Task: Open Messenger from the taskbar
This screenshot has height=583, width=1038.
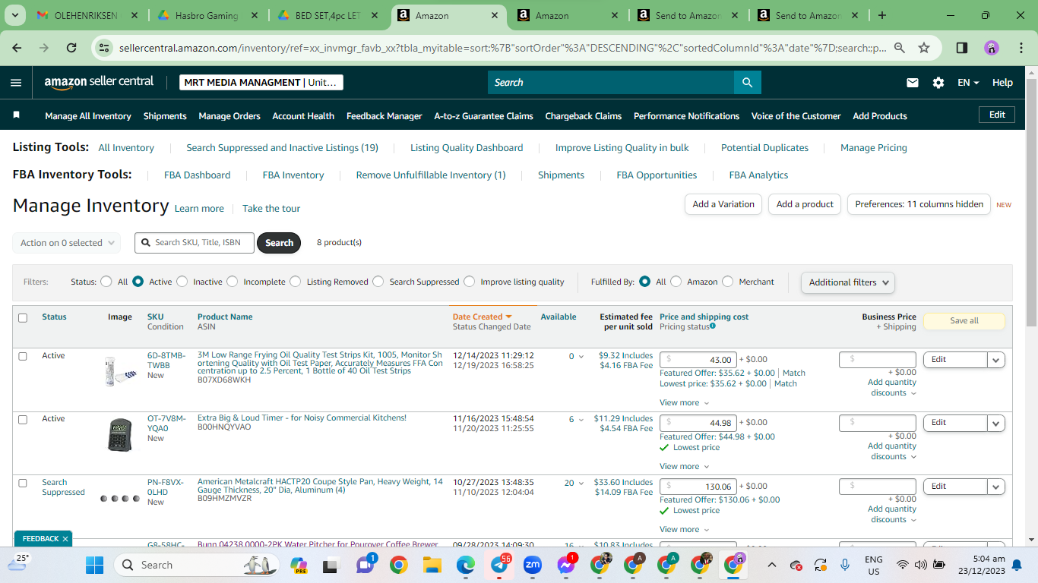Action: coord(566,565)
